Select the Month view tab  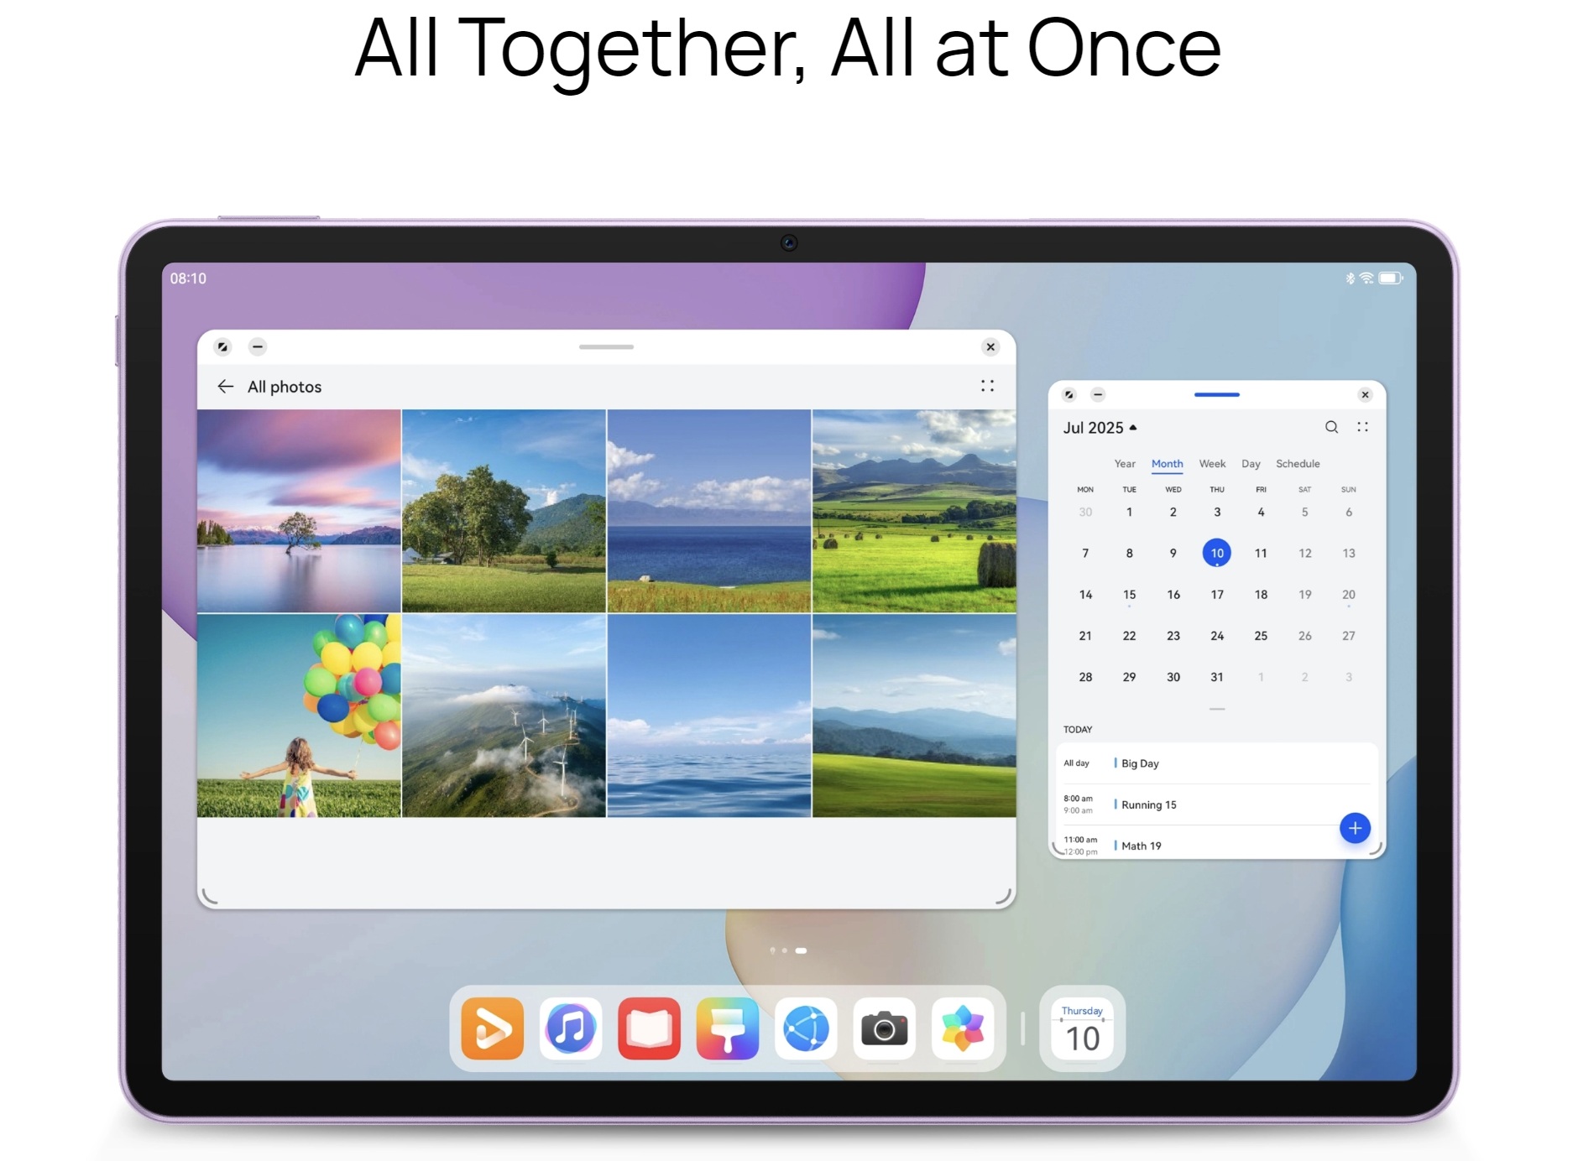pos(1167,464)
